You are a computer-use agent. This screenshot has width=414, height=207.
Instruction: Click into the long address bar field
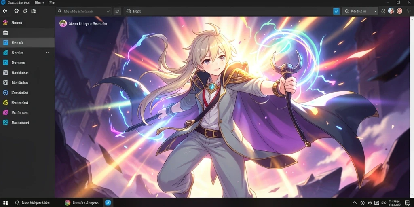click(x=227, y=11)
